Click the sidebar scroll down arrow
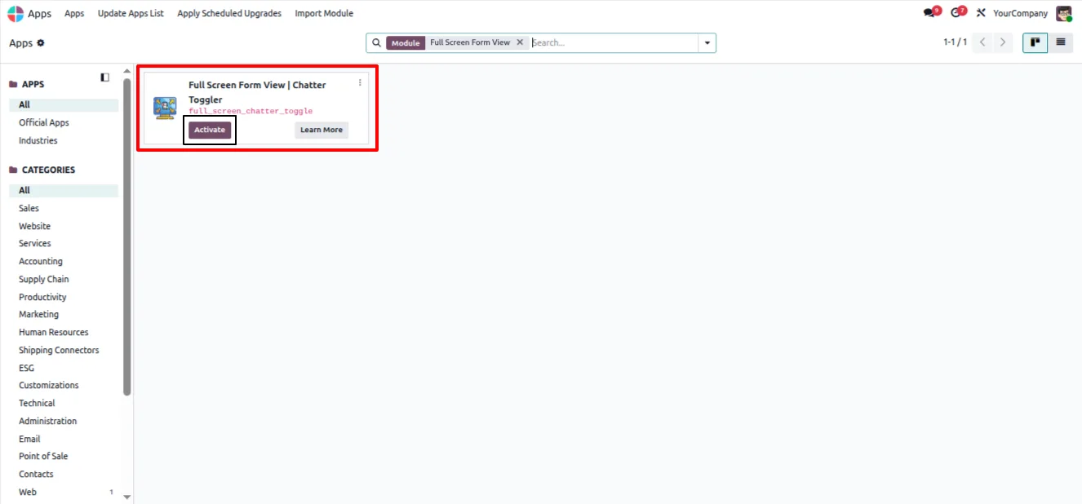The height and width of the screenshot is (504, 1082). tap(126, 496)
